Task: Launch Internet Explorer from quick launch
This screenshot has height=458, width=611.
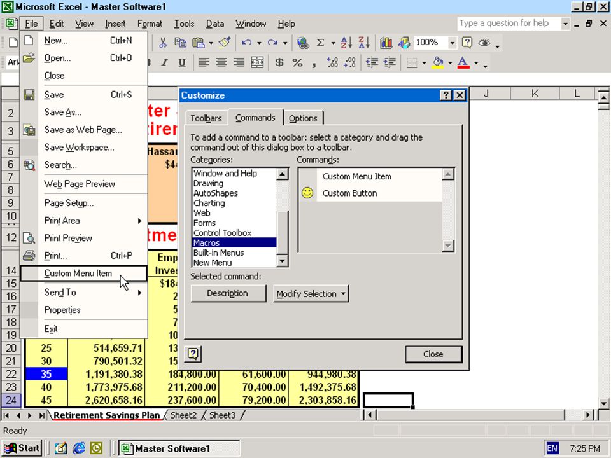Action: pyautogui.click(x=79, y=448)
